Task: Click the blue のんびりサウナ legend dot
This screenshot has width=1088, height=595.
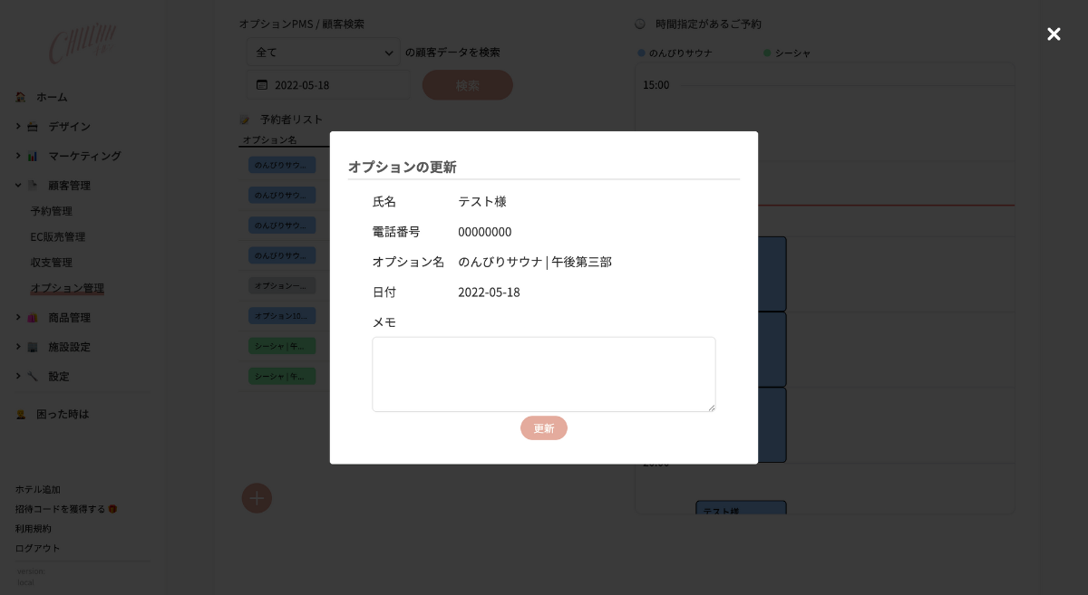Action: pyautogui.click(x=642, y=53)
